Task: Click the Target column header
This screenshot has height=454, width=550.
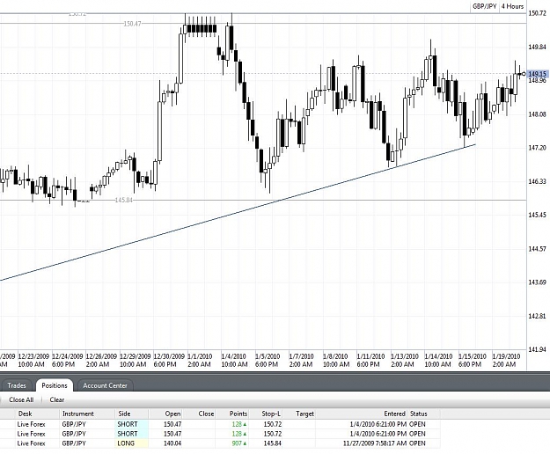Action: (x=304, y=414)
